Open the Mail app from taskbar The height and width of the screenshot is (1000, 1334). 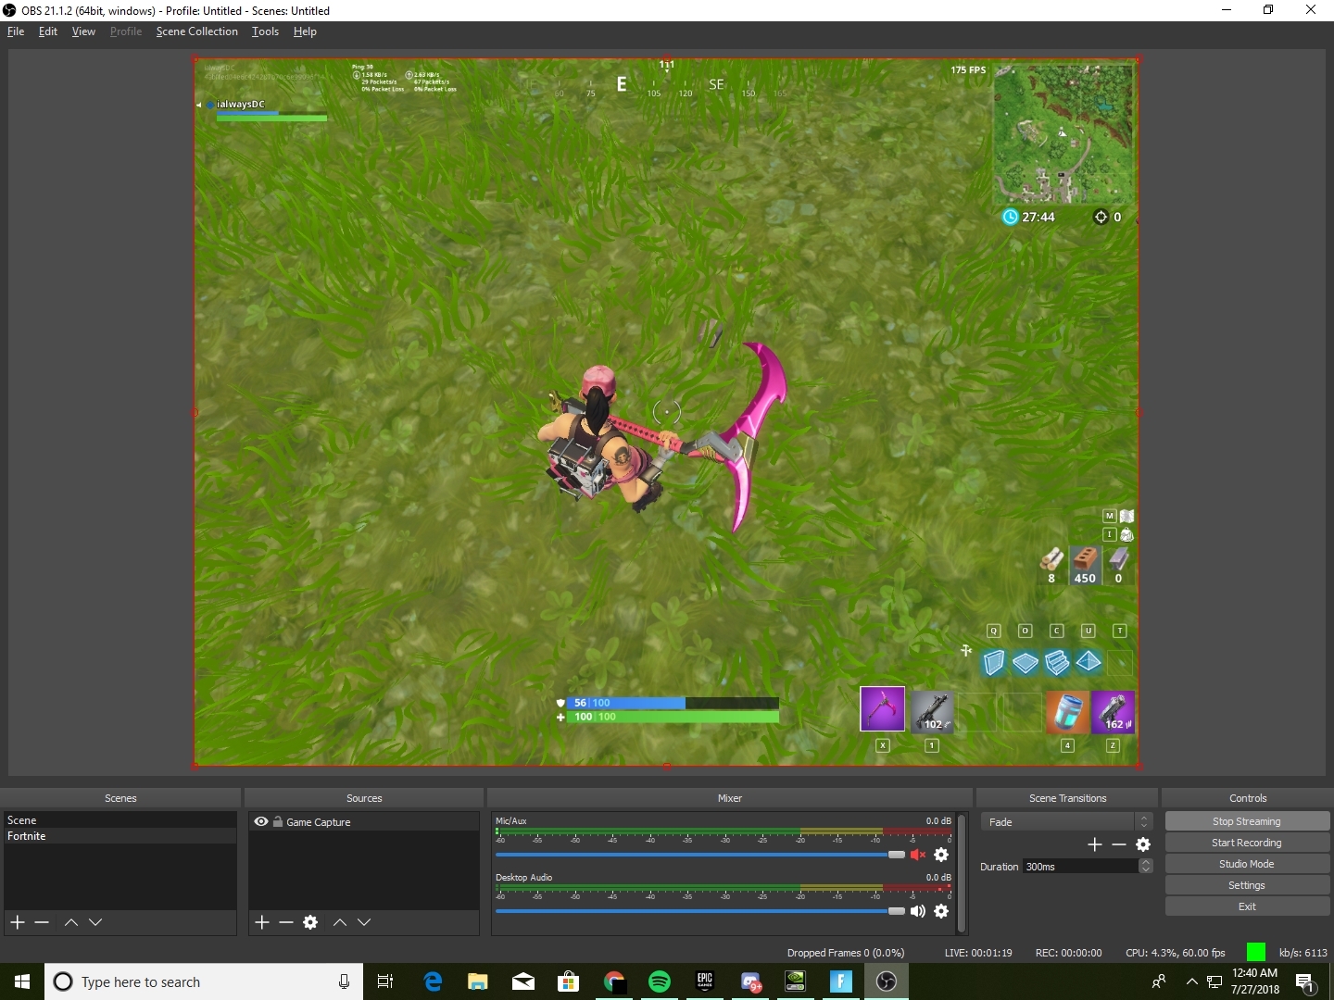point(523,981)
